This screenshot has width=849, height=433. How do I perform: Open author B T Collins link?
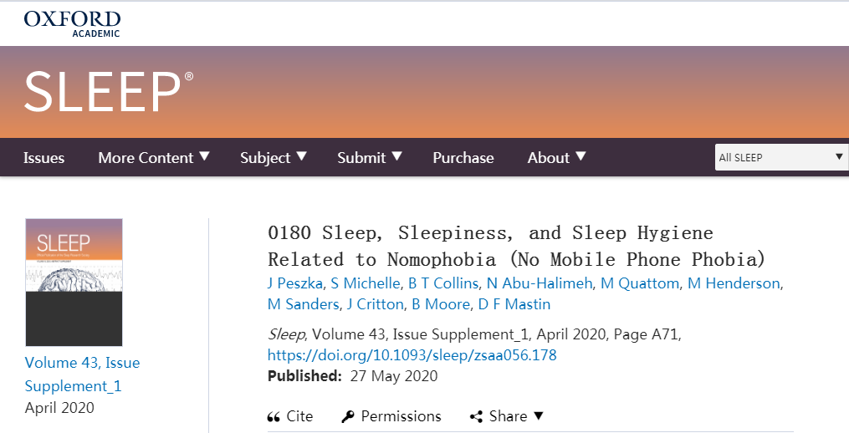click(443, 283)
